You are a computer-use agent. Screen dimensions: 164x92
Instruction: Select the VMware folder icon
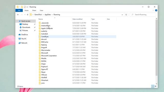pos(40,75)
